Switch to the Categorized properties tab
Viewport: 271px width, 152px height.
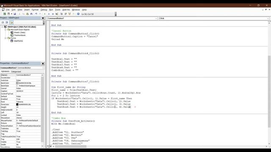click(16, 71)
